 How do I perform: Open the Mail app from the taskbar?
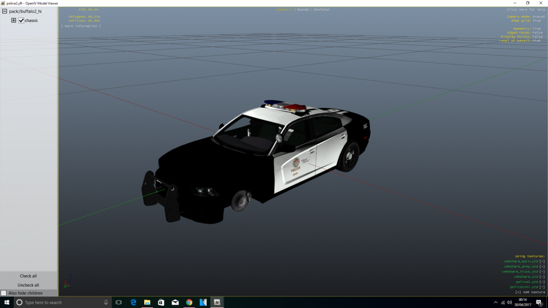pyautogui.click(x=175, y=302)
